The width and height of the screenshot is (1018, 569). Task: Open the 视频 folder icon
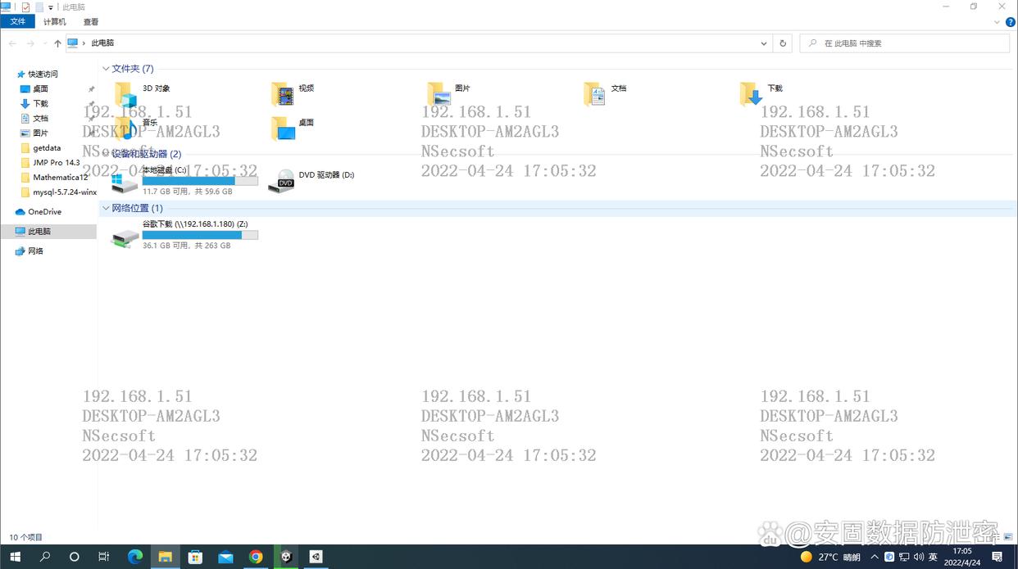283,94
